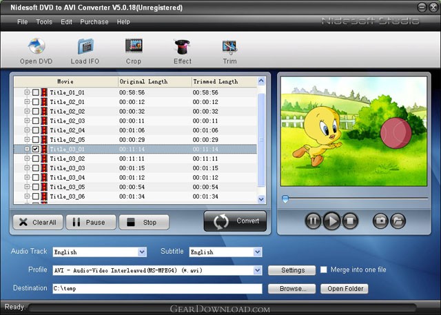Open the Trim tool
This screenshot has height=315, width=441.
(229, 47)
